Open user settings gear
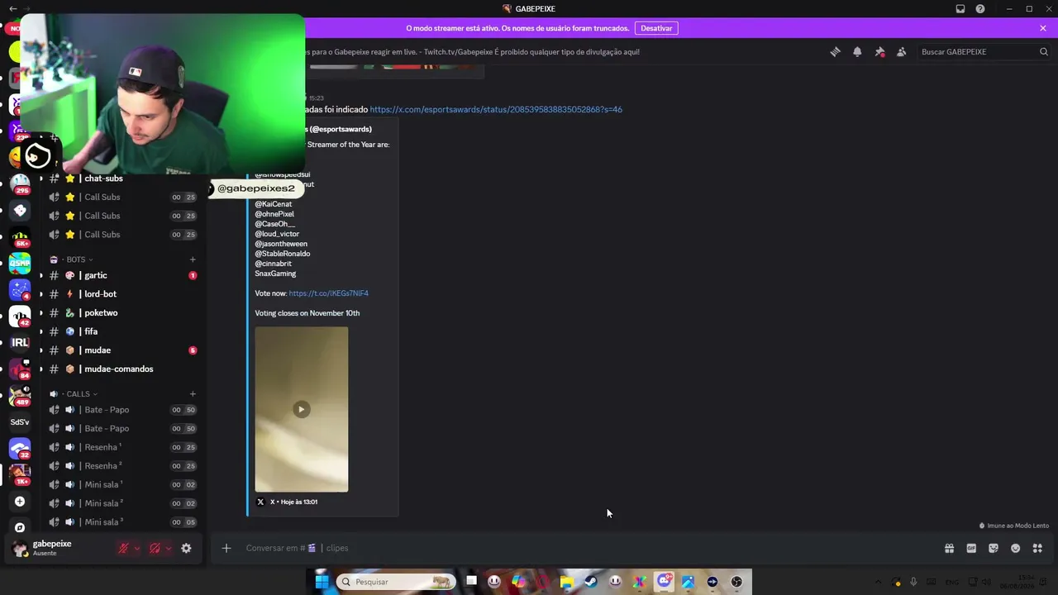The height and width of the screenshot is (595, 1058). [186, 548]
